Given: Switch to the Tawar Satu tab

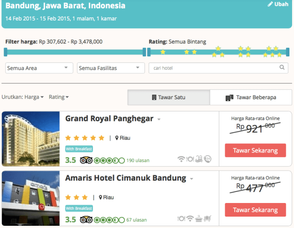Looking at the screenshot, I should point(169,97).
